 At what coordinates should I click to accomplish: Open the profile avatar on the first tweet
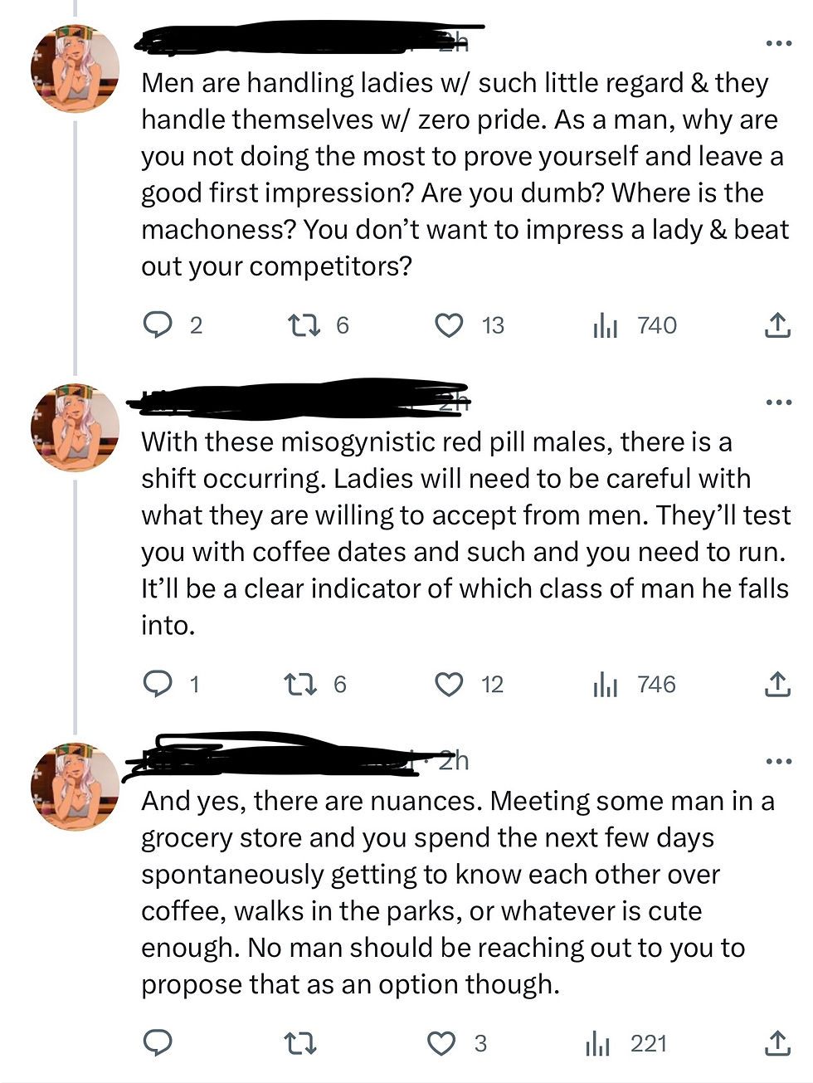[75, 68]
